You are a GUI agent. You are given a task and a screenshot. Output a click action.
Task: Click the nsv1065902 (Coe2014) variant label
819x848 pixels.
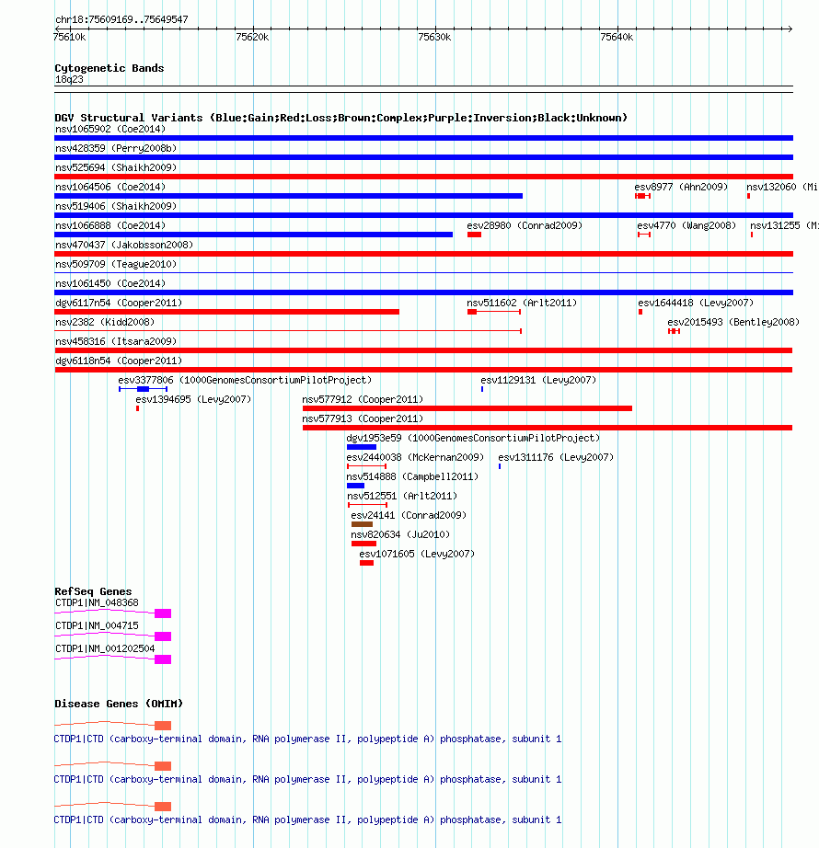point(110,130)
